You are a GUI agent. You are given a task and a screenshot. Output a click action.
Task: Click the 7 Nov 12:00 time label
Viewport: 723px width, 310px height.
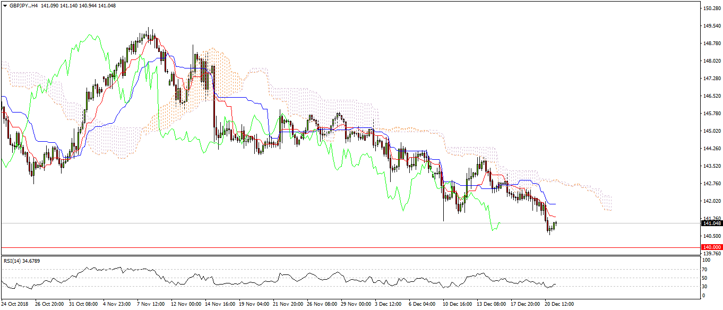(x=151, y=305)
